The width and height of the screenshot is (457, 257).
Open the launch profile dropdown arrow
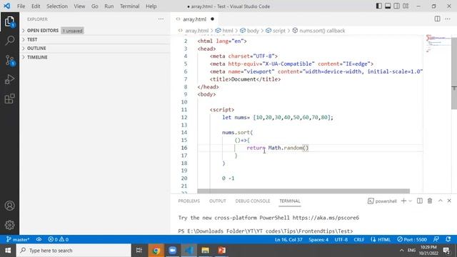click(411, 201)
